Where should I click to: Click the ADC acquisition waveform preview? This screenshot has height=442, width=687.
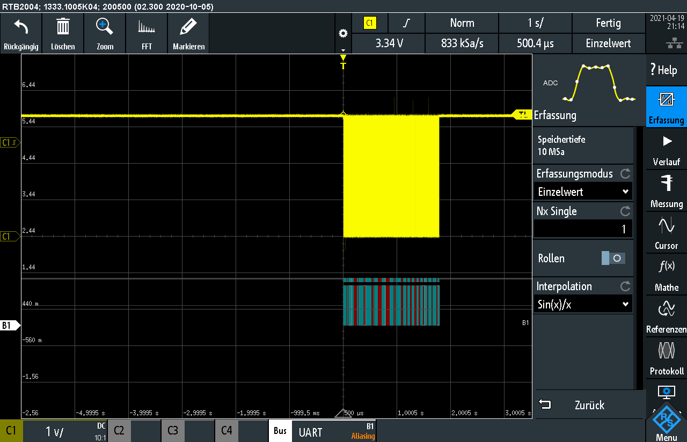[589, 83]
